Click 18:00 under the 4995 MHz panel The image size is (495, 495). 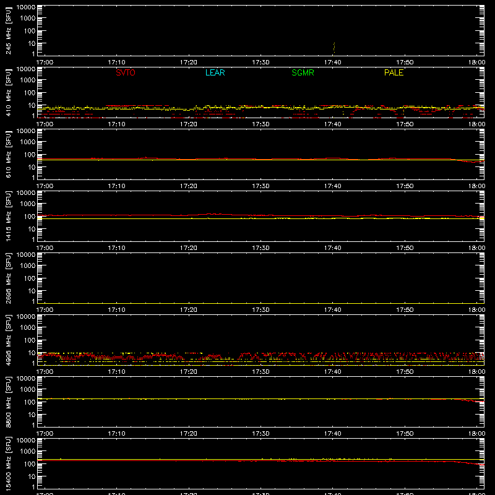(476, 372)
